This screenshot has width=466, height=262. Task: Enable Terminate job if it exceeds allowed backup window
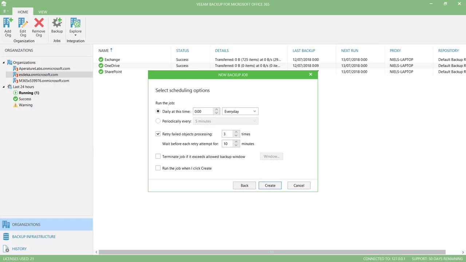coord(158,156)
